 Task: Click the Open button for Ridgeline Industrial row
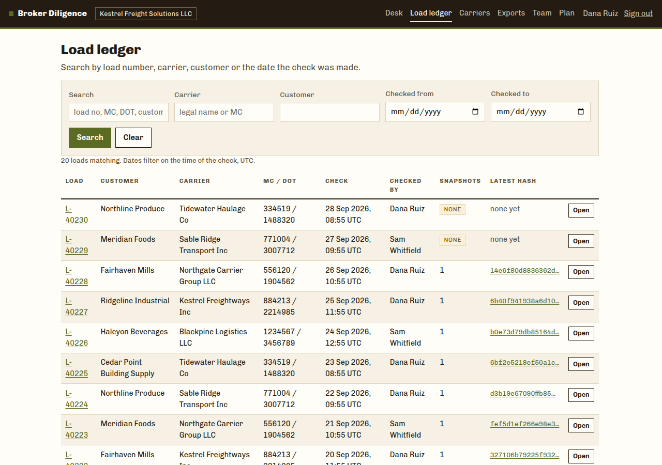point(581,303)
